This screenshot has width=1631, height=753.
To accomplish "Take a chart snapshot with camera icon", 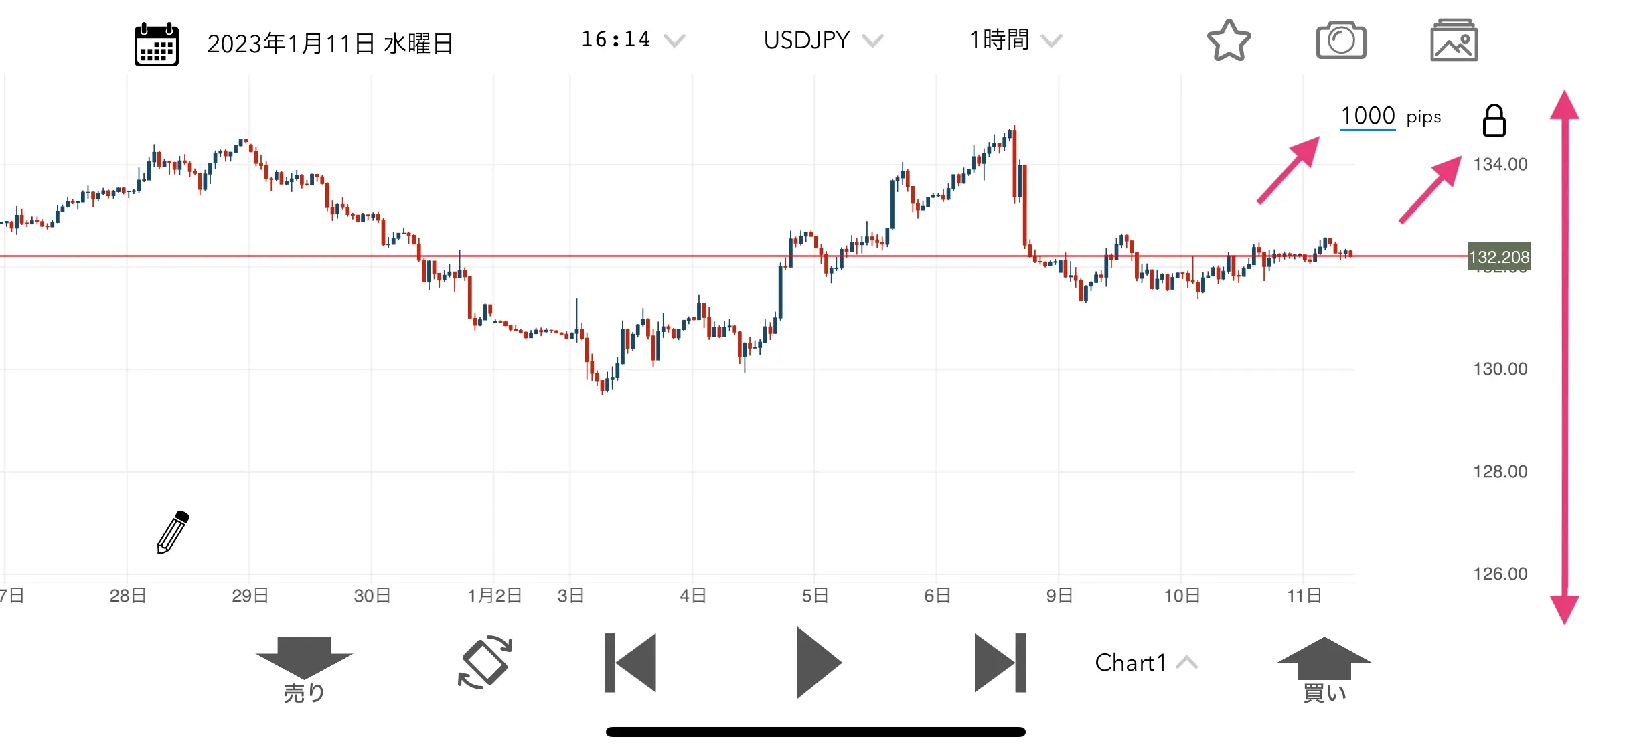I will click(x=1341, y=41).
